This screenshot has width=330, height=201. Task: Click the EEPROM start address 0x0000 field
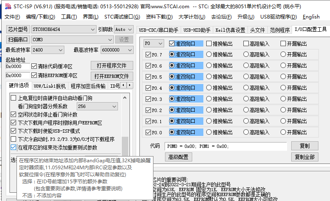coord(18,75)
